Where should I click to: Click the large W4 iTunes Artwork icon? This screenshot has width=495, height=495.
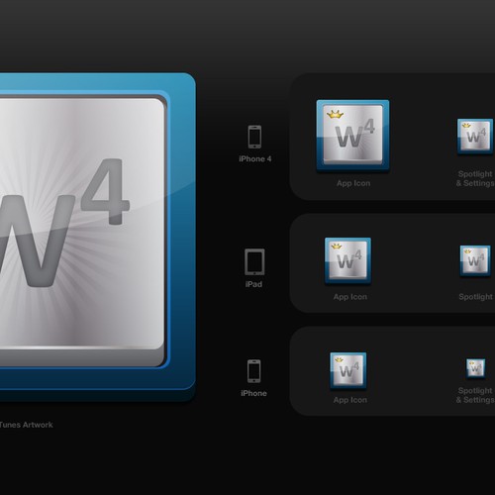pos(98,237)
